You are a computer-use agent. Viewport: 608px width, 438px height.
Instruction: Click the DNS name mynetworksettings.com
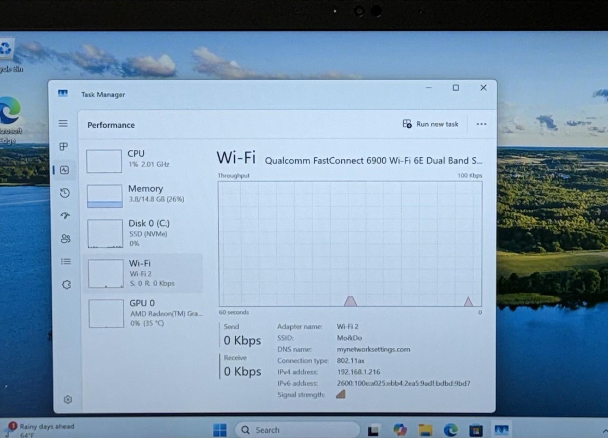373,349
